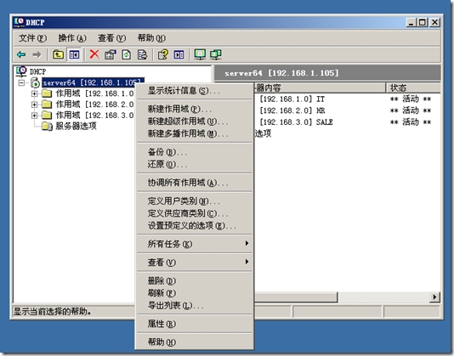Click the Help question-mark toolbar icon
The image size is (454, 356).
pos(163,54)
